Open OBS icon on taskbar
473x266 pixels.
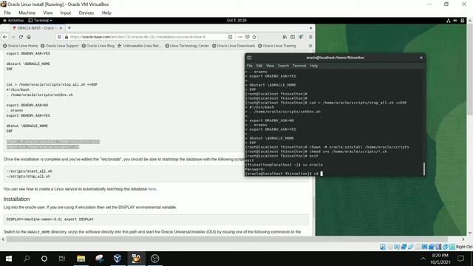(x=154, y=259)
